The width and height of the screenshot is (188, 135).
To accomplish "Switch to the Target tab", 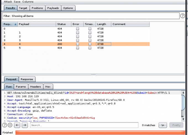I will tap(23, 8).
